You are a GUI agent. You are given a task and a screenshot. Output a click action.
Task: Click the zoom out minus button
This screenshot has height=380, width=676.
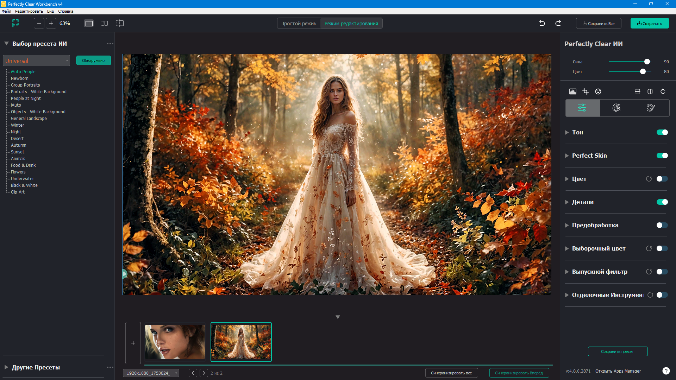click(x=39, y=23)
